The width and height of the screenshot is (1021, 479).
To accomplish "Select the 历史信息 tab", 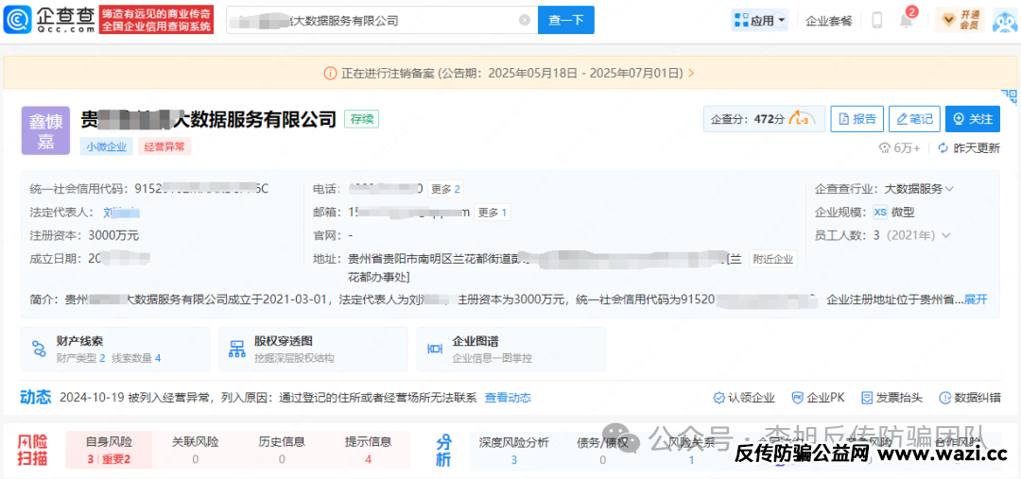I will click(x=282, y=450).
